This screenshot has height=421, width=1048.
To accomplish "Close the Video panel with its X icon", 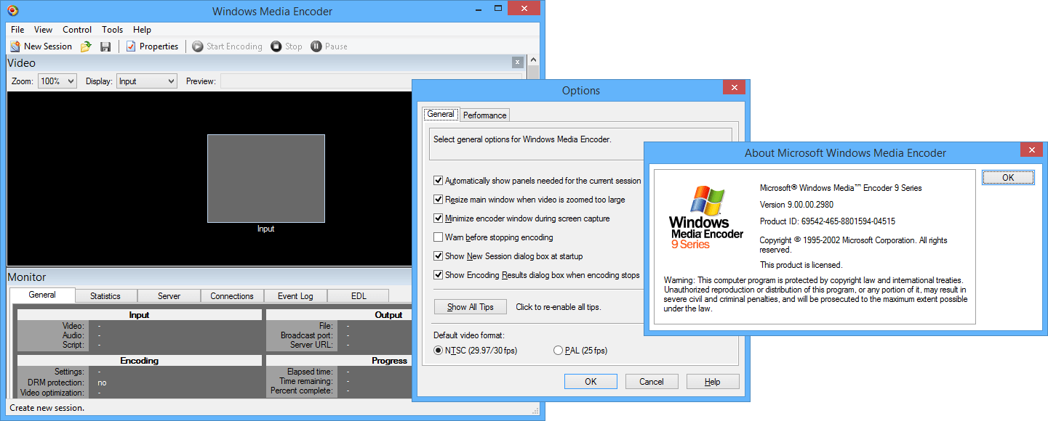I will click(x=519, y=63).
